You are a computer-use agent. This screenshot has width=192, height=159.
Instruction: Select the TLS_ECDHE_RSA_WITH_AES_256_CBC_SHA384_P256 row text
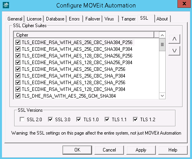(77, 42)
